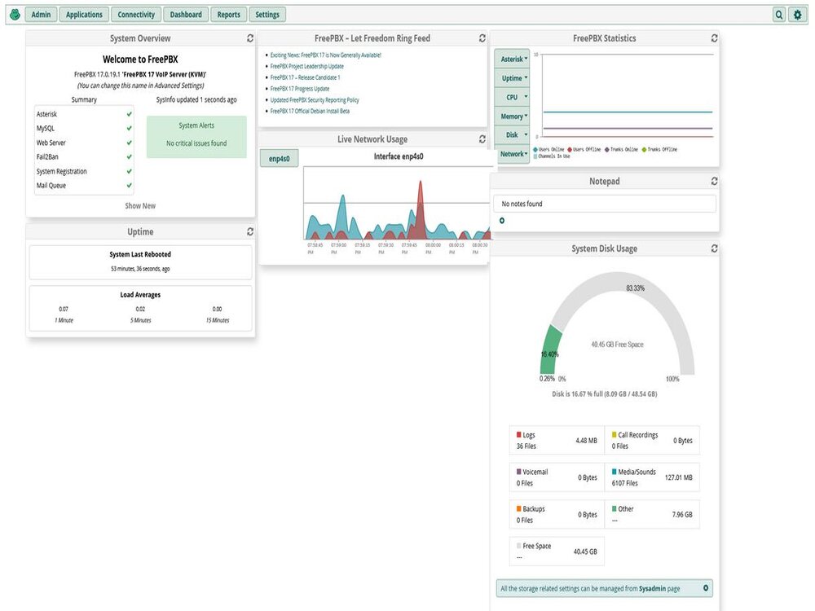Image resolution: width=815 pixels, height=611 pixels.
Task: Expand the Asterisk statistics dropdown
Action: [512, 59]
